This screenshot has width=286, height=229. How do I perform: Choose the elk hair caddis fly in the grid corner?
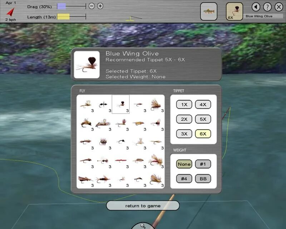(156, 104)
